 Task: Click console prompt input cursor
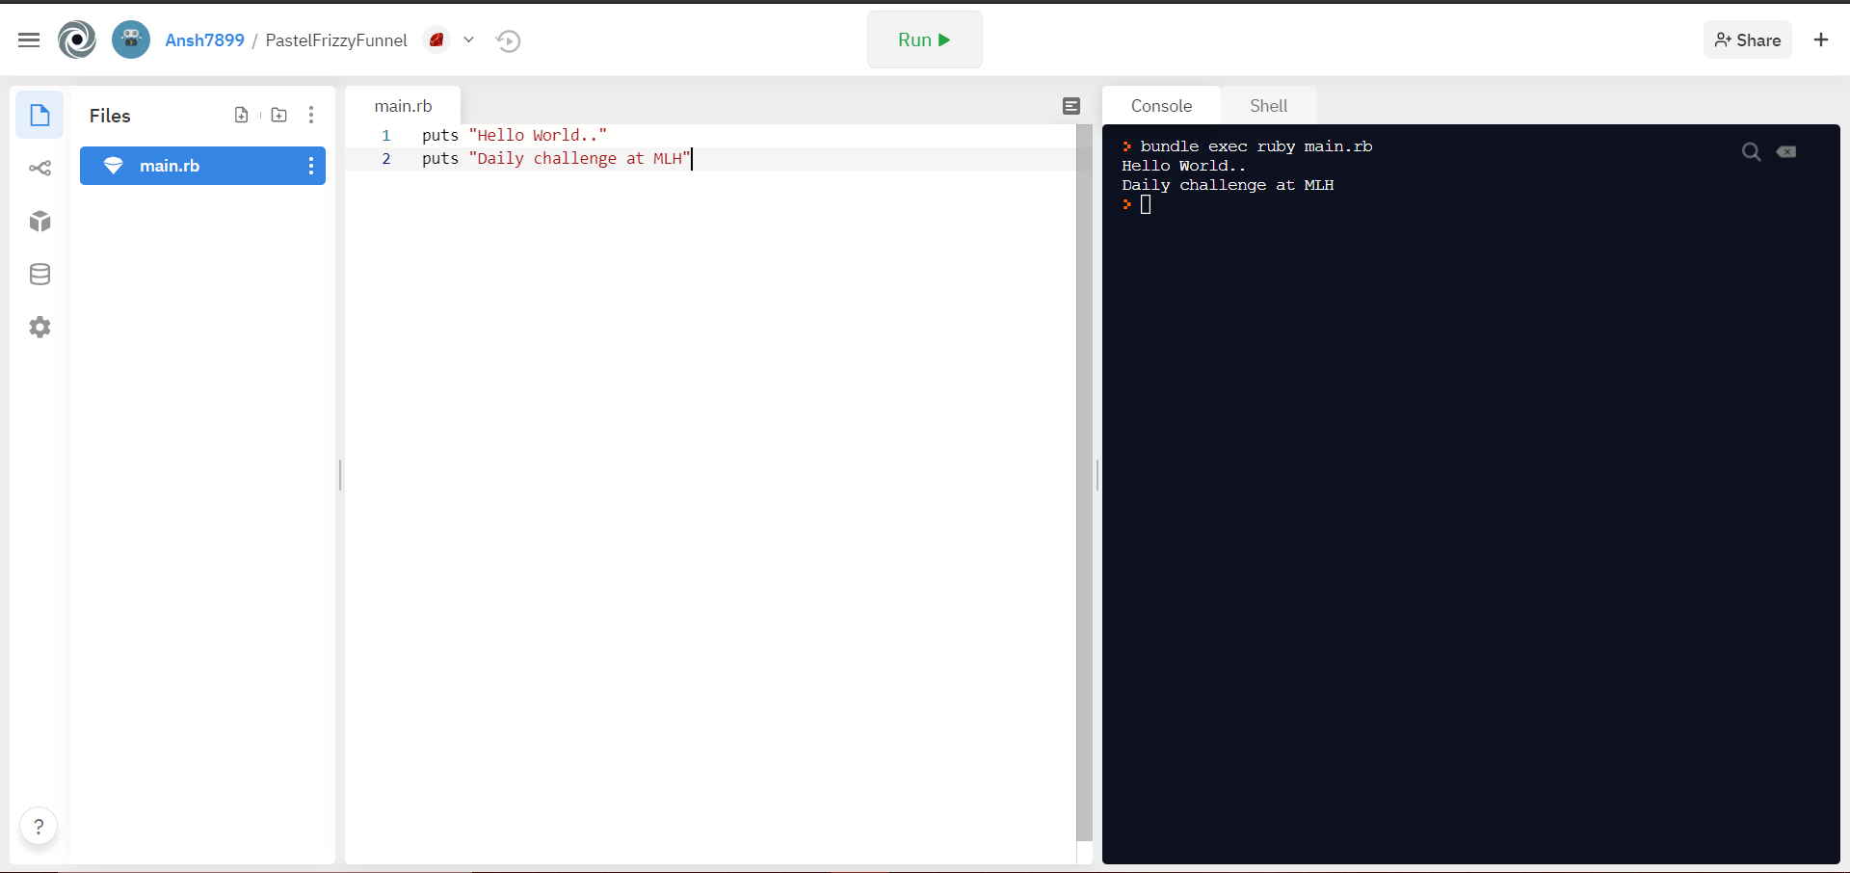coord(1146,204)
